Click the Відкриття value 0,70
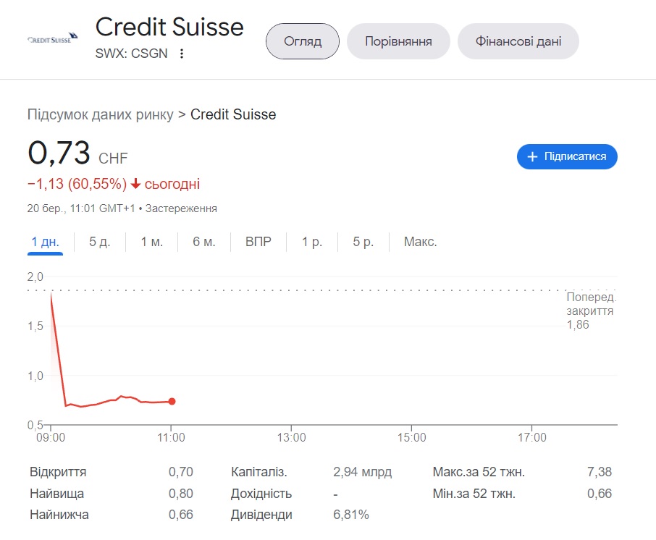 pos(181,472)
